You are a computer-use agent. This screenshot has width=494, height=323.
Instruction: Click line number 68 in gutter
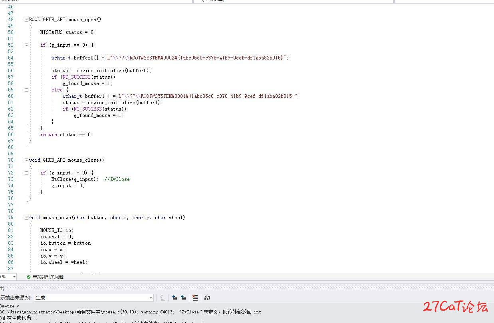point(11,147)
